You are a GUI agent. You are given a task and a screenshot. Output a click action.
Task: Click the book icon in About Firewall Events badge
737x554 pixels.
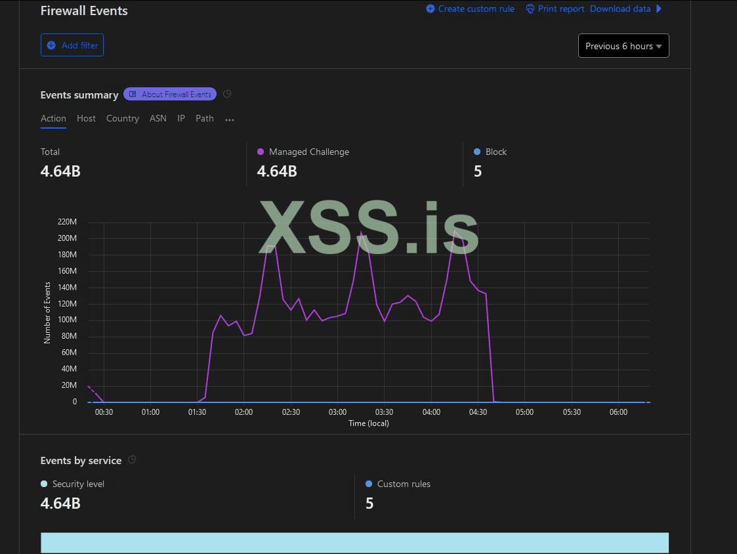[133, 95]
